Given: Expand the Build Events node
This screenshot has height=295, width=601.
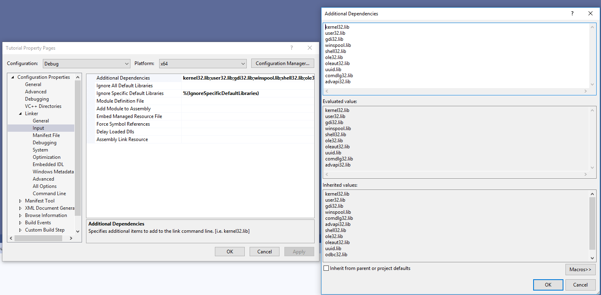Looking at the screenshot, I should coord(21,222).
